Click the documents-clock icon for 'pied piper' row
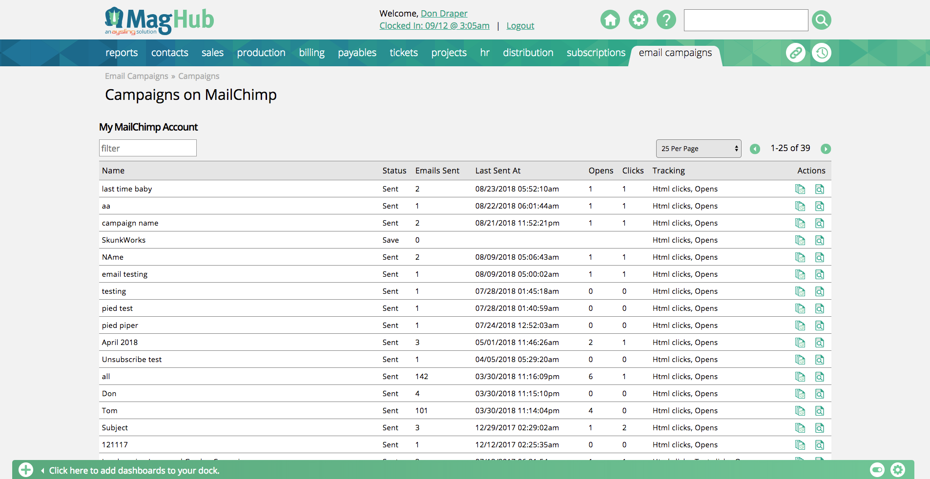Image resolution: width=930 pixels, height=479 pixels. point(800,326)
